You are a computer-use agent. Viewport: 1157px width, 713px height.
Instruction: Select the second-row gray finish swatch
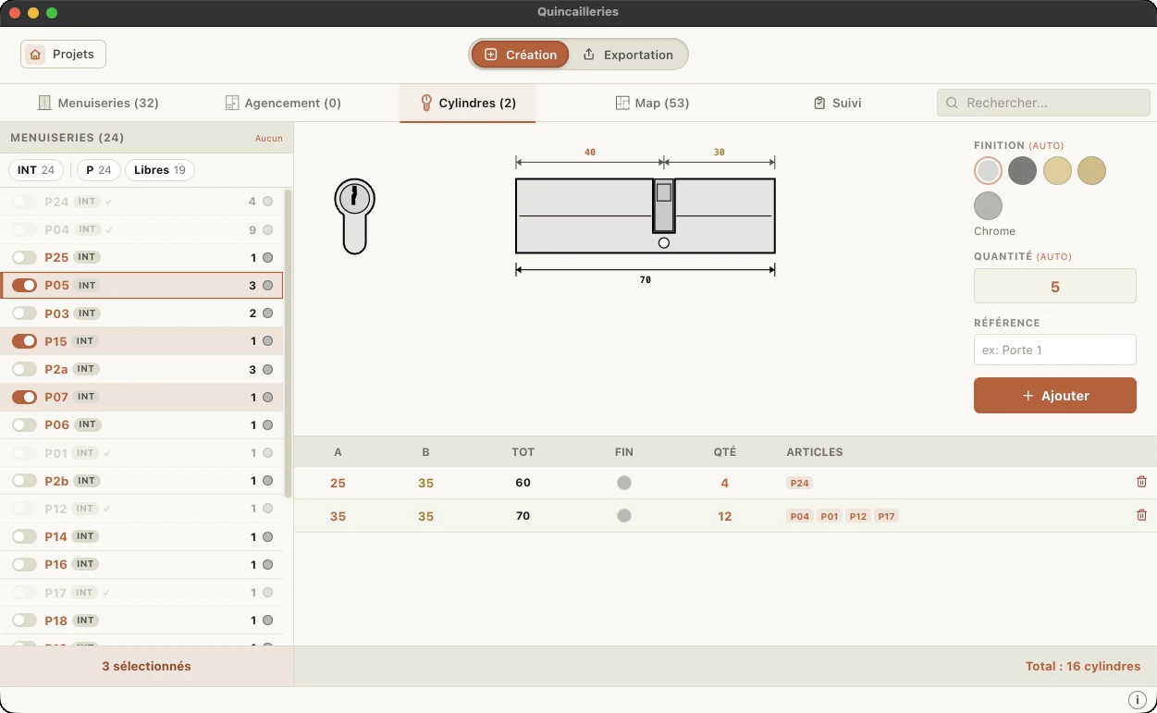click(988, 205)
